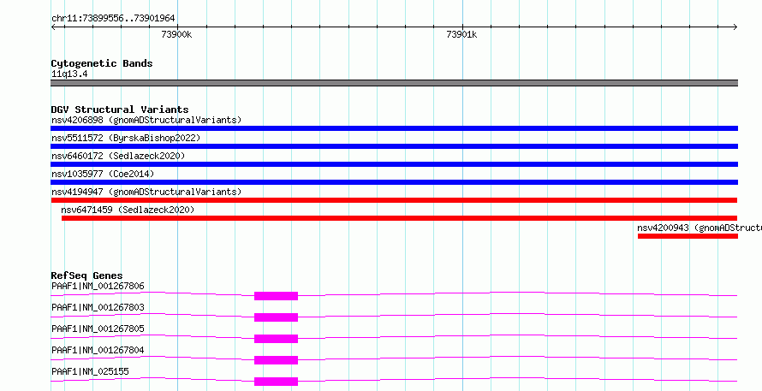Open nsv4200943 variant label
Screen dimensions: 762x391
point(699,228)
